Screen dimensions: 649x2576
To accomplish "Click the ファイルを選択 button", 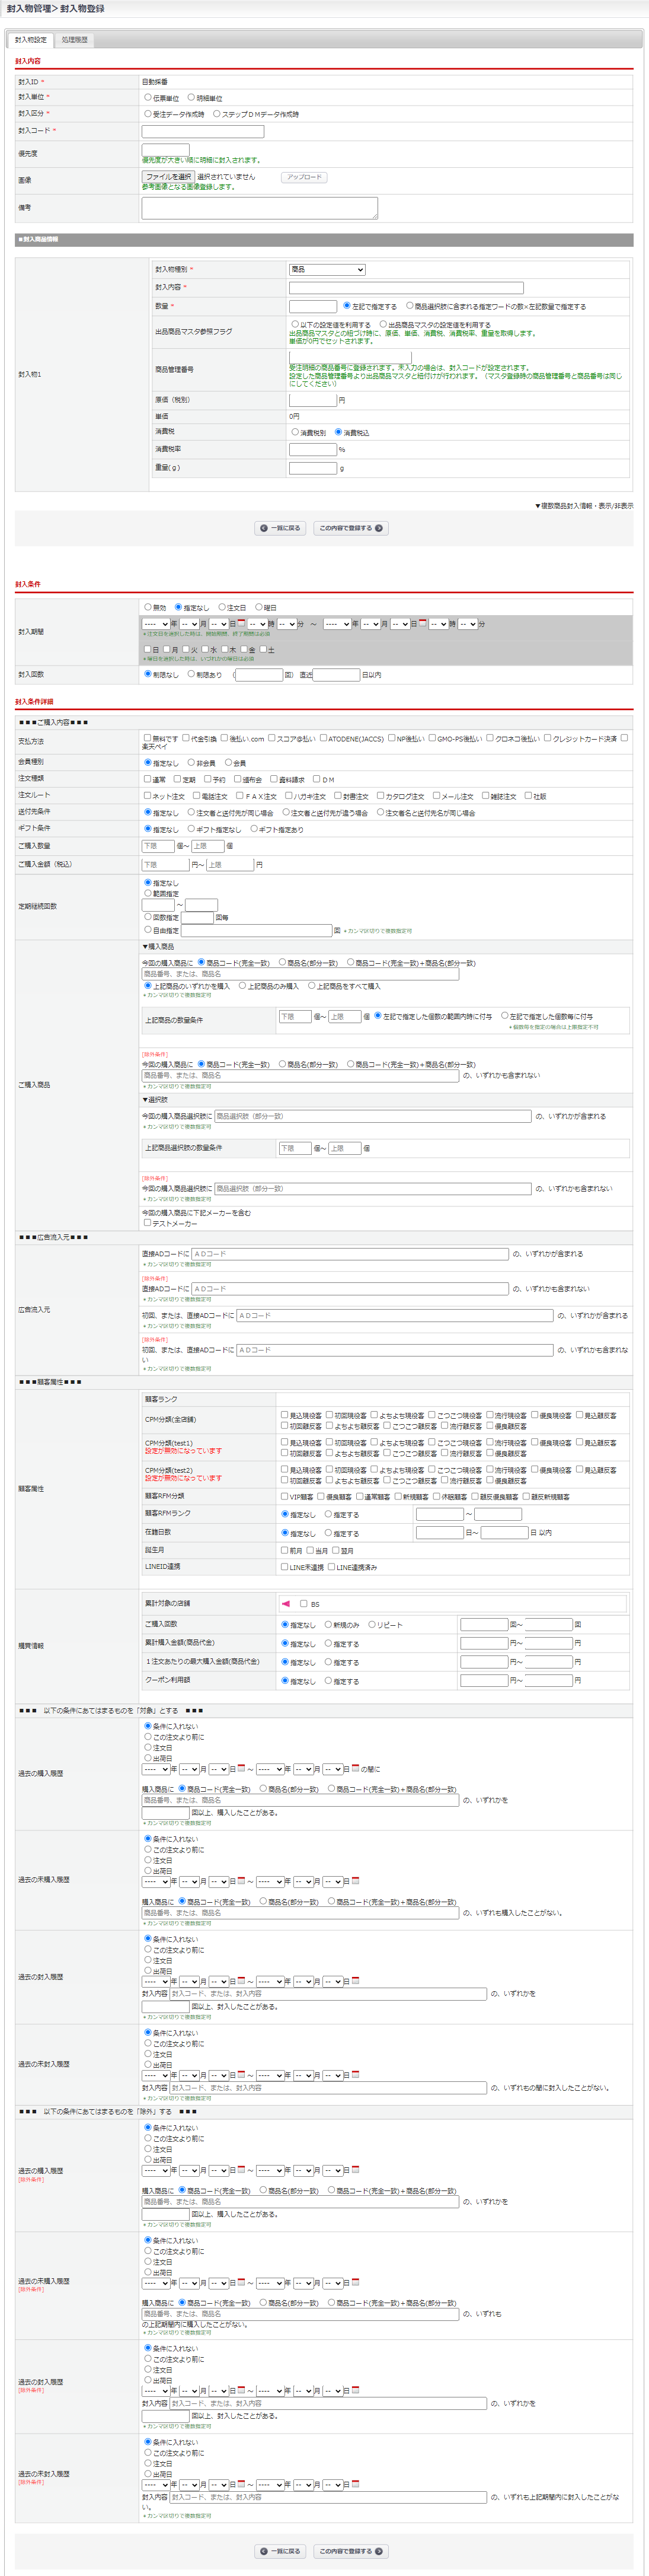I will tap(168, 177).
